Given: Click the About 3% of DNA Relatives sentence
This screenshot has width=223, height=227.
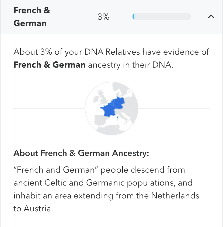Looking at the screenshot, I should click(x=111, y=58).
